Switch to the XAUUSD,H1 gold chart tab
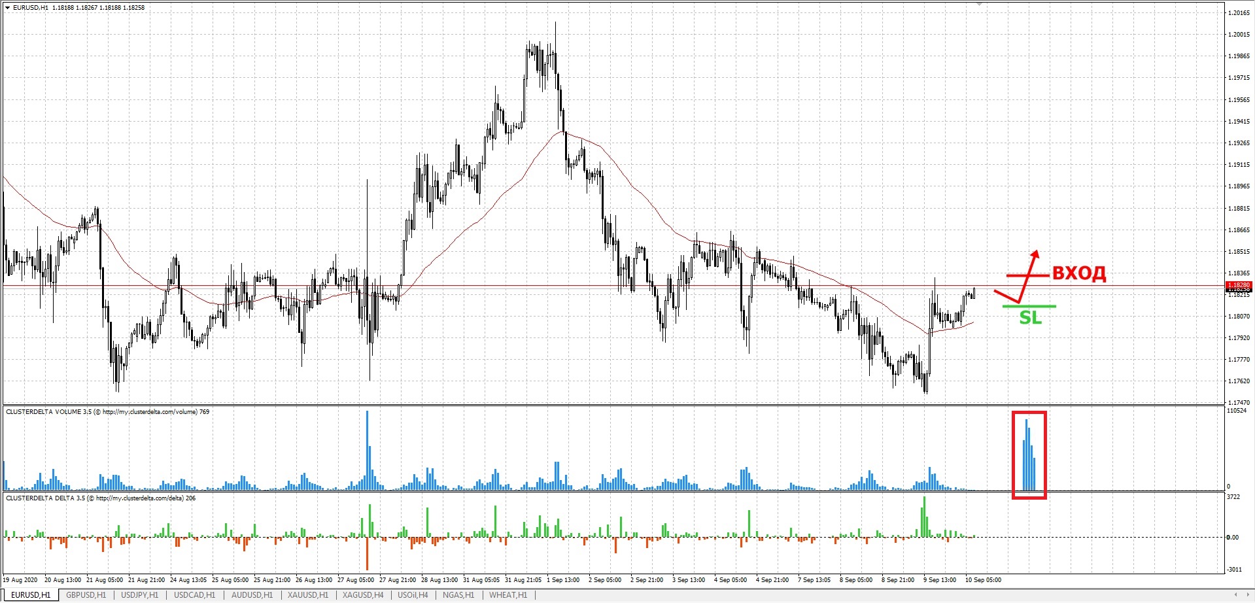 click(x=308, y=595)
